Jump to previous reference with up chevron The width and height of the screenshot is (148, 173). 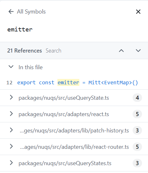click(x=121, y=51)
